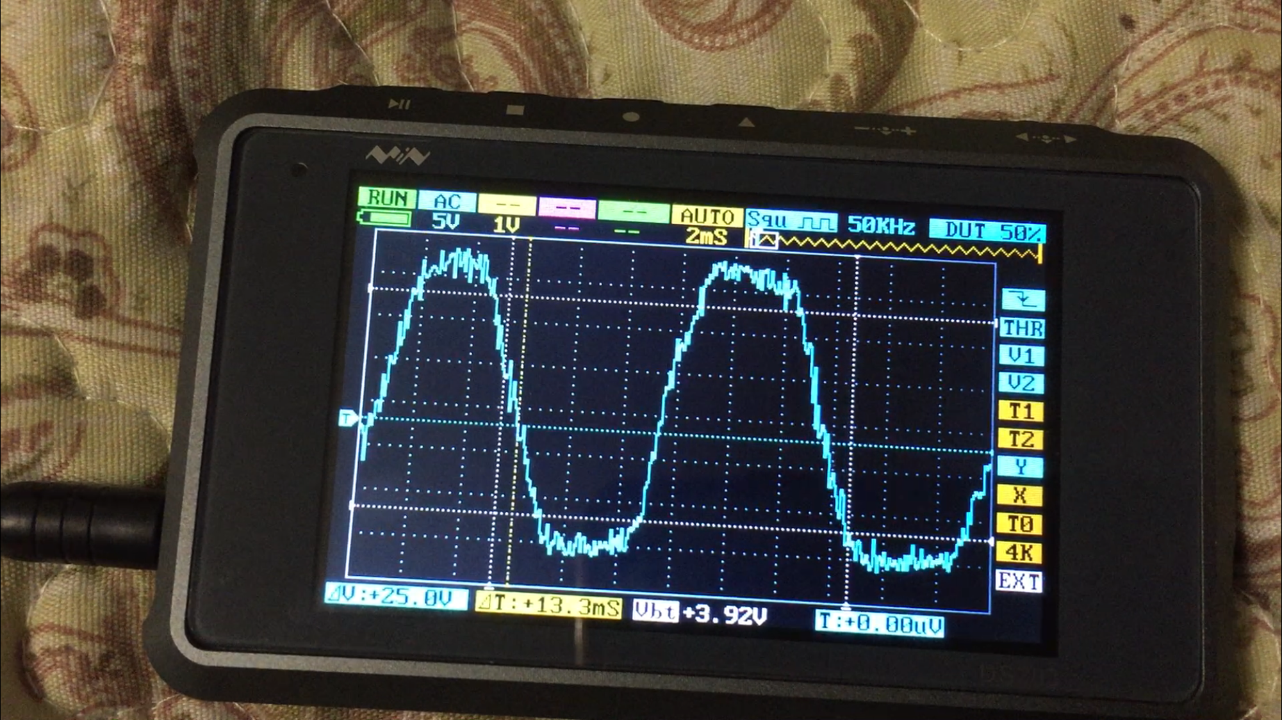Select the T1 cursor menu item
The width and height of the screenshot is (1282, 720).
1021,411
